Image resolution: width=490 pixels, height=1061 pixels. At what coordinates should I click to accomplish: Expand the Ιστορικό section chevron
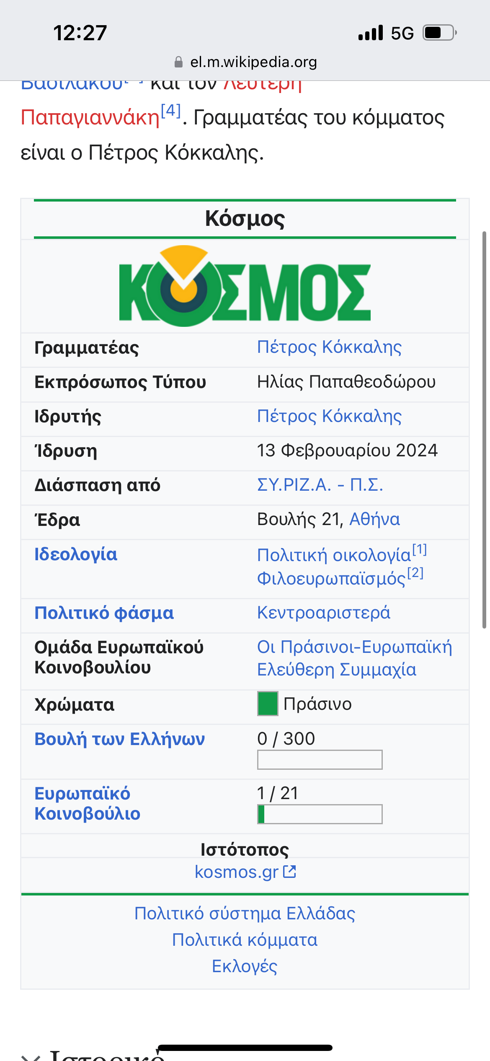tap(31, 1057)
